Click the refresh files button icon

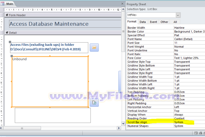(x=94, y=103)
